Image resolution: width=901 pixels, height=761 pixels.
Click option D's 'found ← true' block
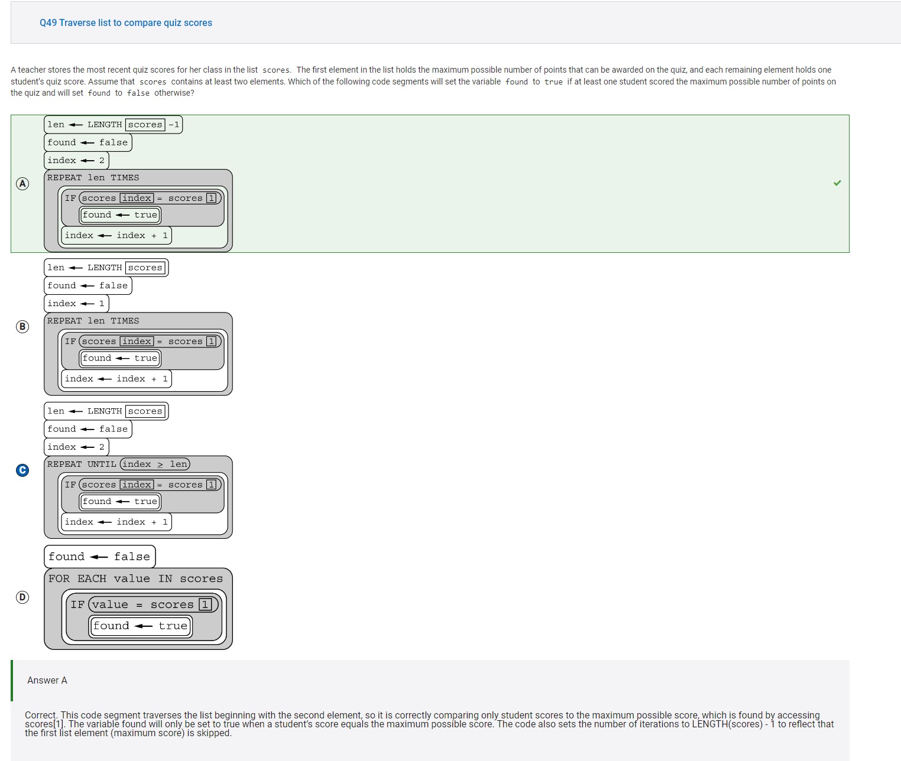point(141,626)
